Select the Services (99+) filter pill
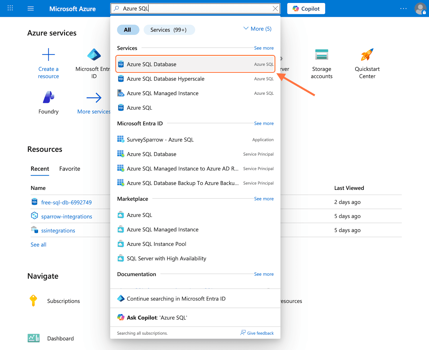This screenshot has width=429, height=350. 169,30
